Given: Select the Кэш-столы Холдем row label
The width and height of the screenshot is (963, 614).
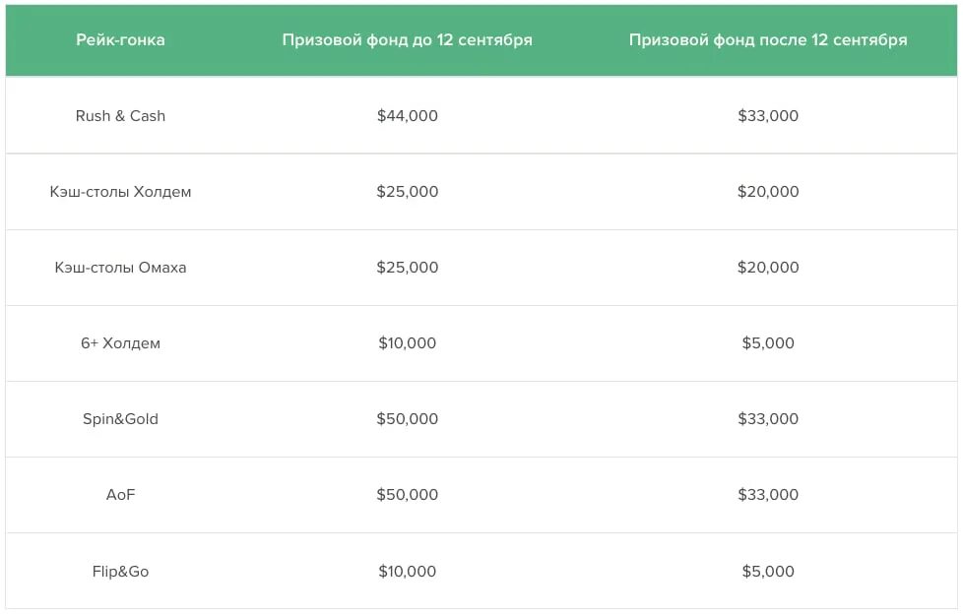Looking at the screenshot, I should [x=120, y=192].
